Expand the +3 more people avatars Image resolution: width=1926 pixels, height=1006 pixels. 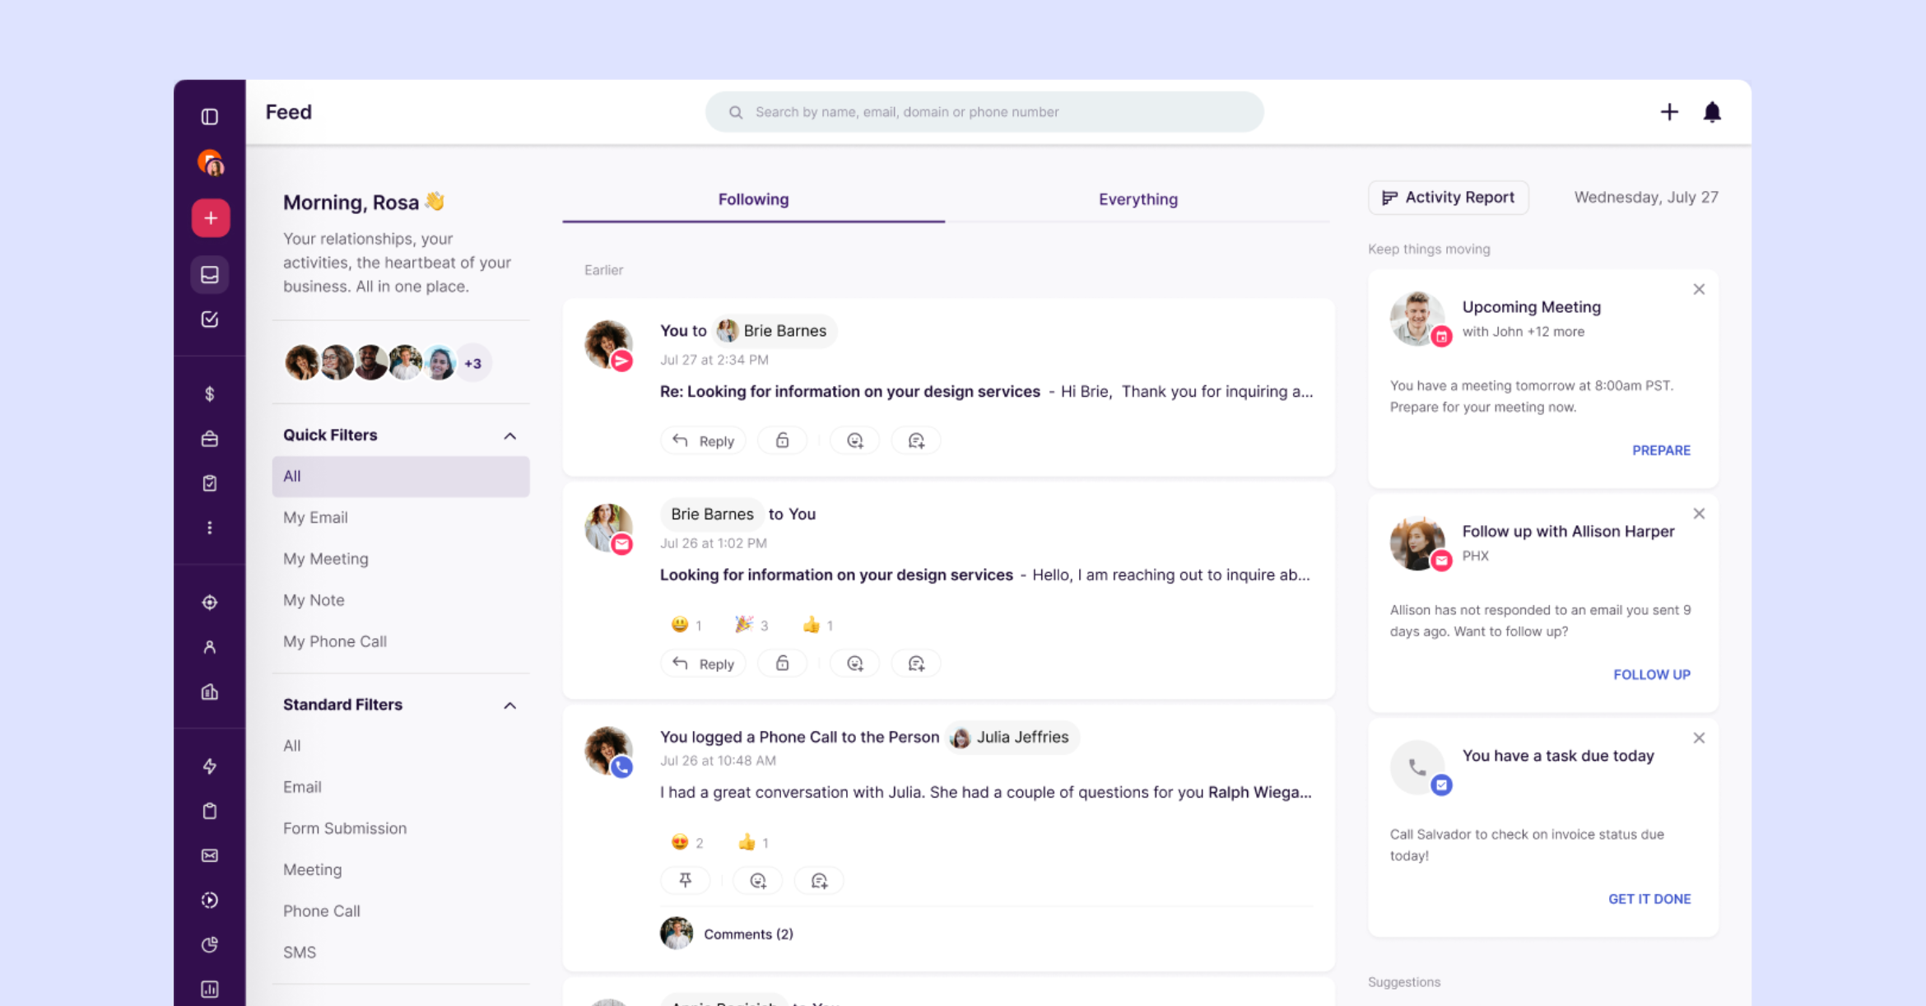(x=472, y=363)
